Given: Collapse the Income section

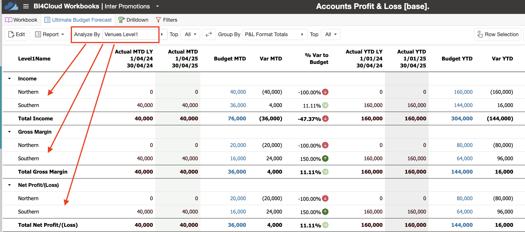Looking at the screenshot, I should 10,79.
